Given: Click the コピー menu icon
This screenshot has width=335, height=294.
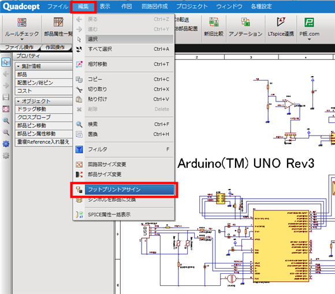Looking at the screenshot, I should tap(79, 80).
